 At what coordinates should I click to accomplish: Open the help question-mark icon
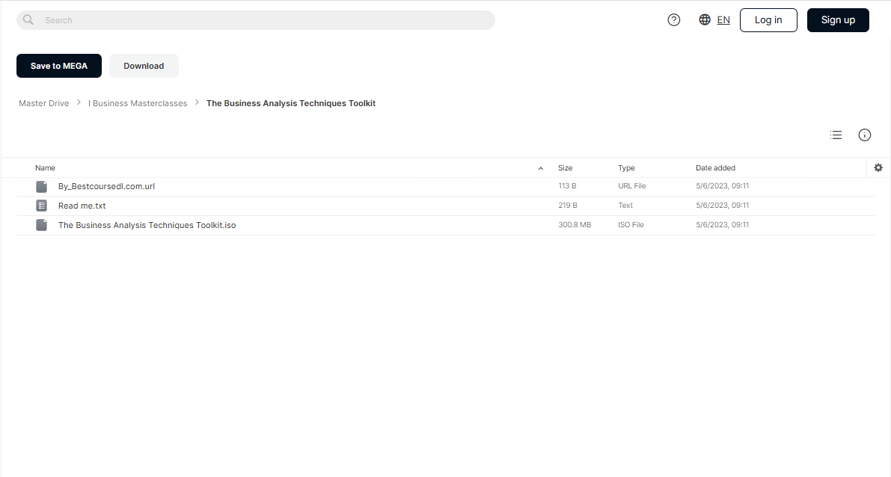point(673,20)
